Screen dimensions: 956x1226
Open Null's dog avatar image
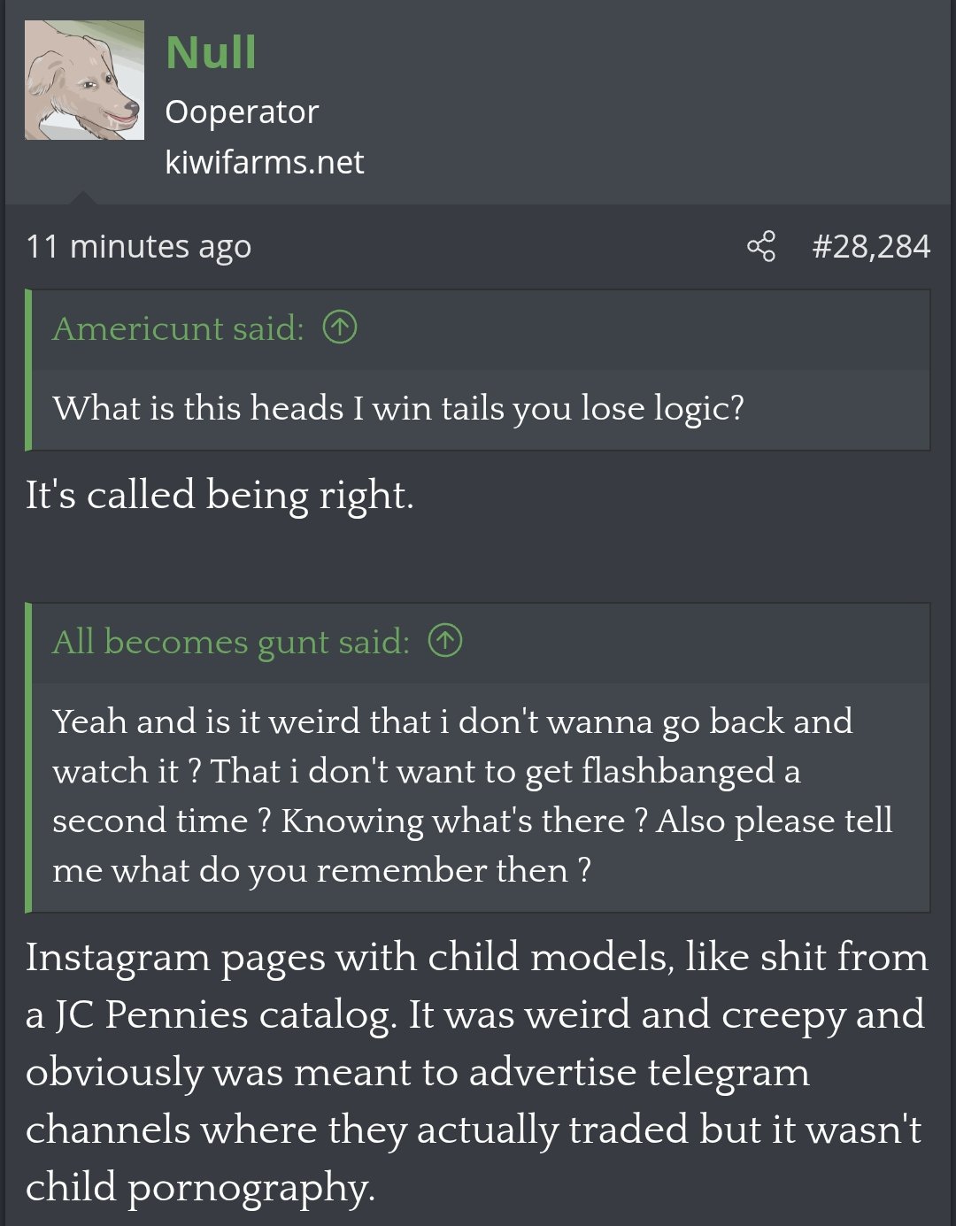84,80
